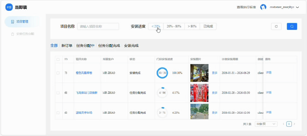307x136 pixels.
Task: Check the row checkbox for ID 62
Action: coord(58,112)
